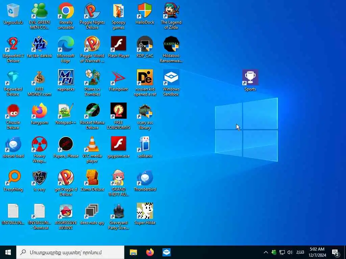Select the Rocket Mania Deluxe icon

pyautogui.click(x=92, y=116)
